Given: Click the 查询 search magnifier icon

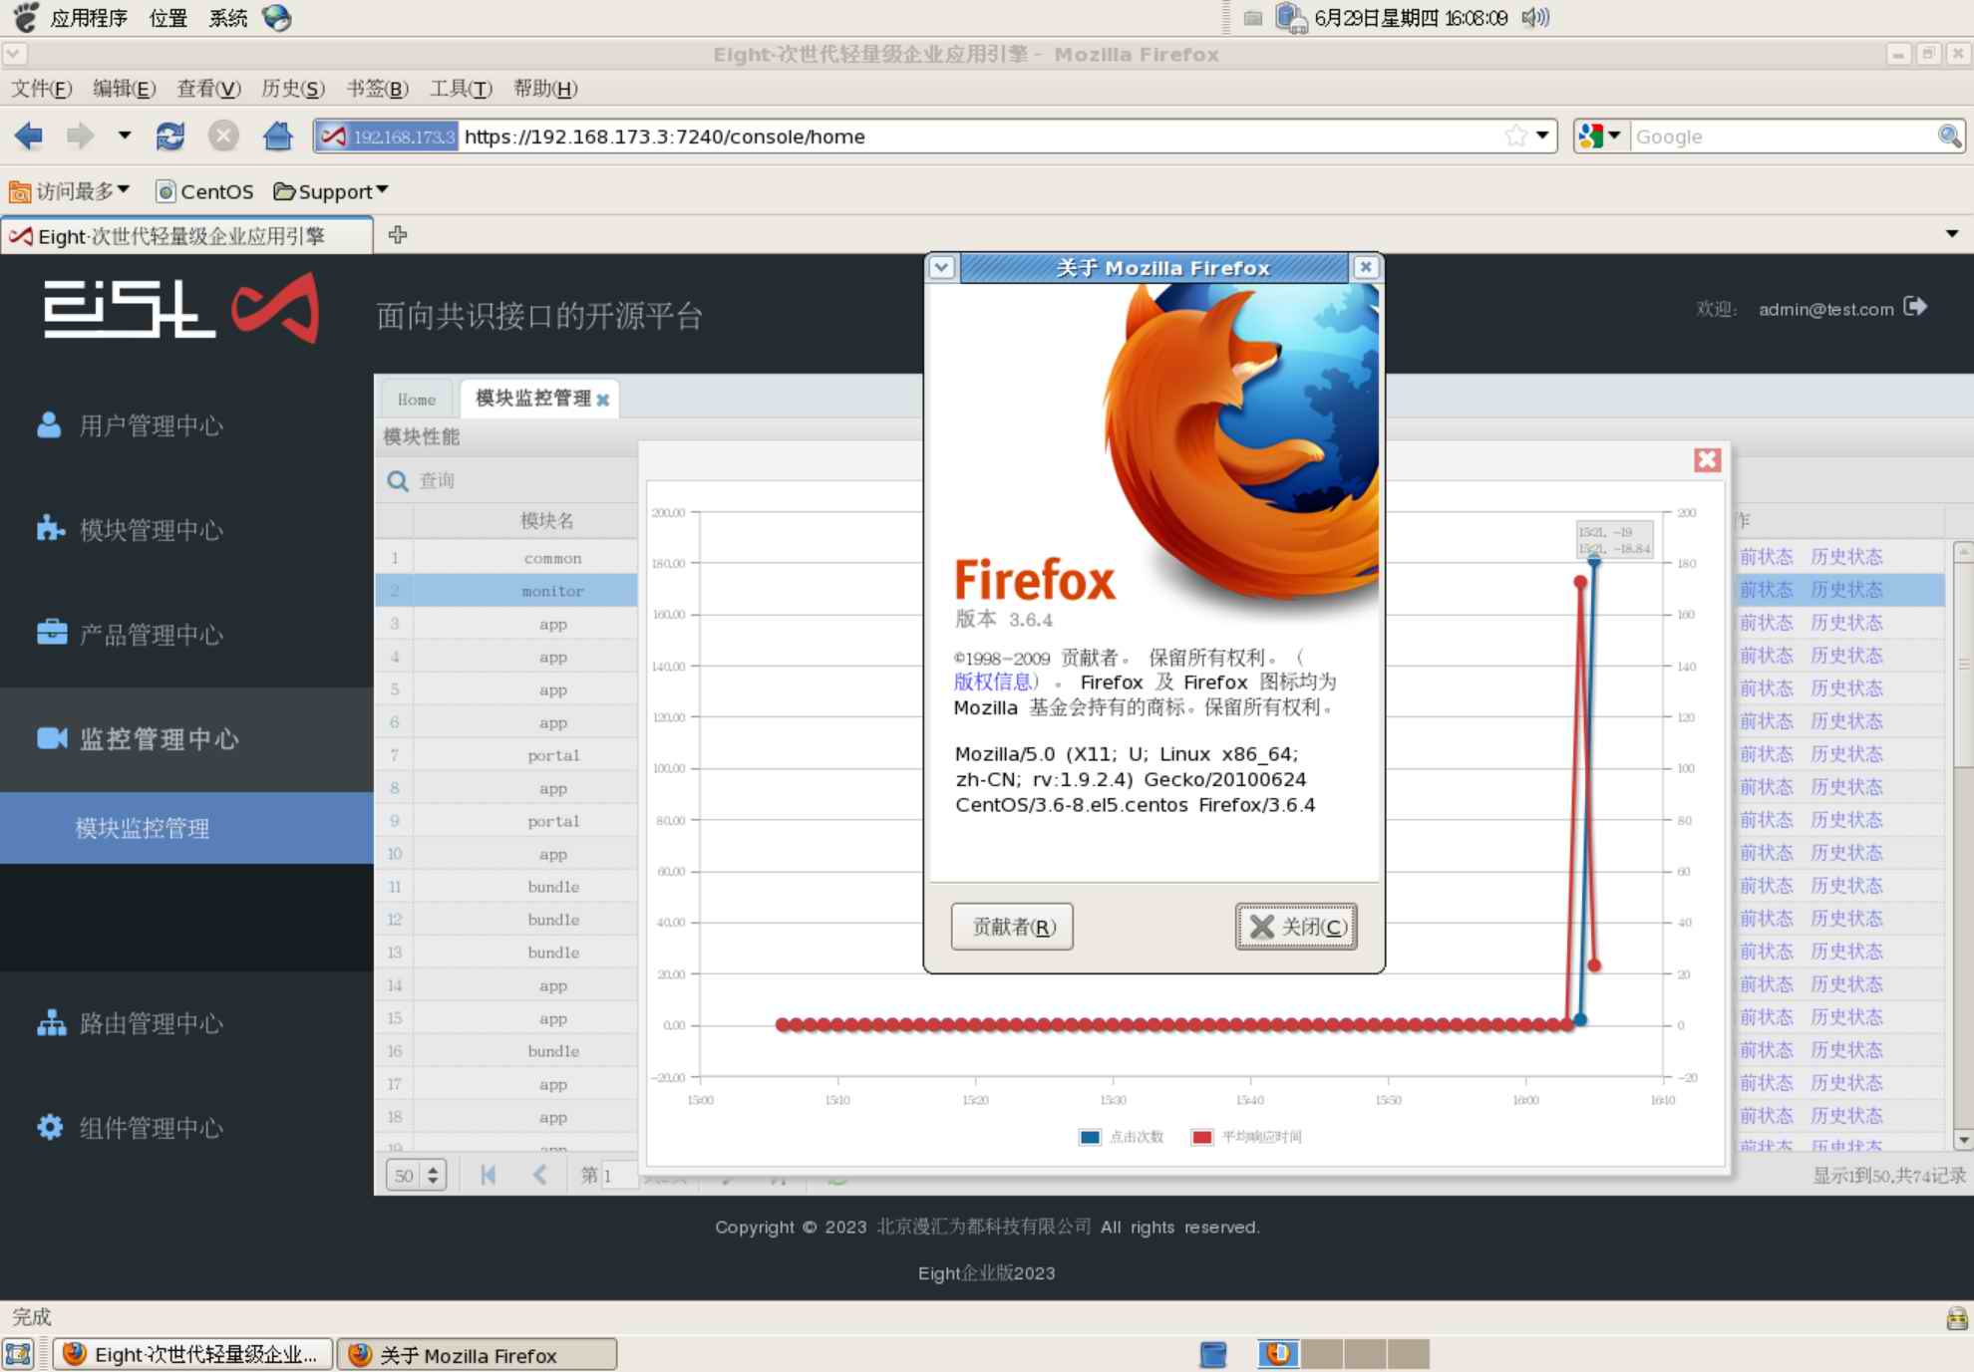Looking at the screenshot, I should click(397, 481).
